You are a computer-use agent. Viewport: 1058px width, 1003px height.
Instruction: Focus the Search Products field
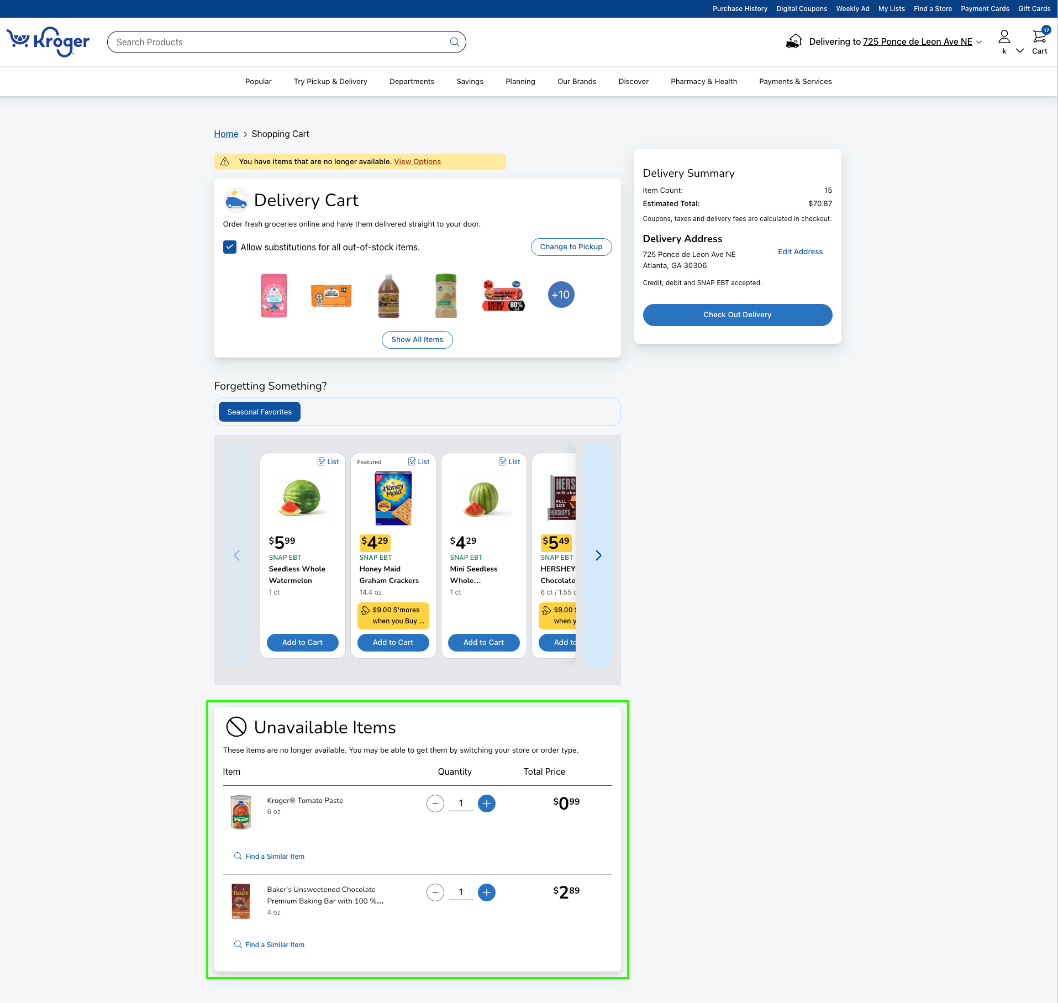pyautogui.click(x=287, y=42)
